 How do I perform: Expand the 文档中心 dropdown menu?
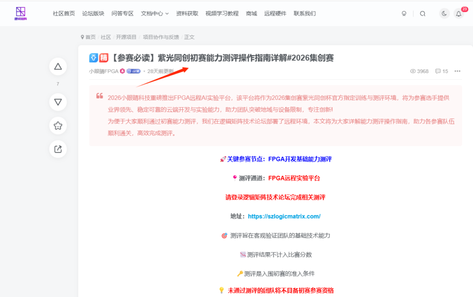point(155,13)
